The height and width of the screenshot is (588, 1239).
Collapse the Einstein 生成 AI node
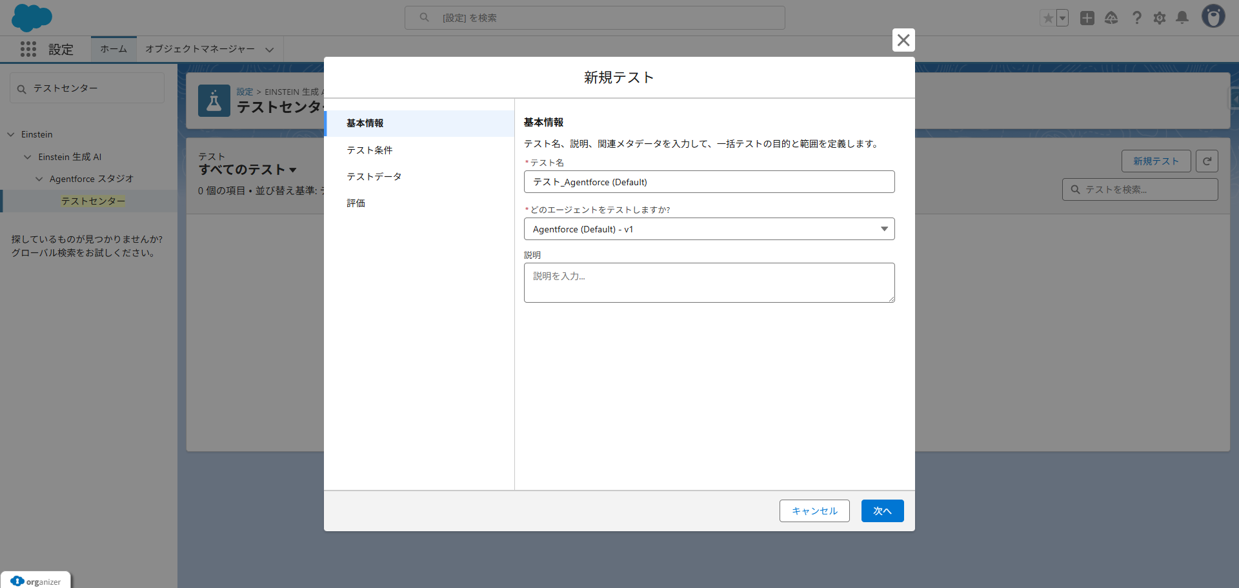(x=28, y=157)
